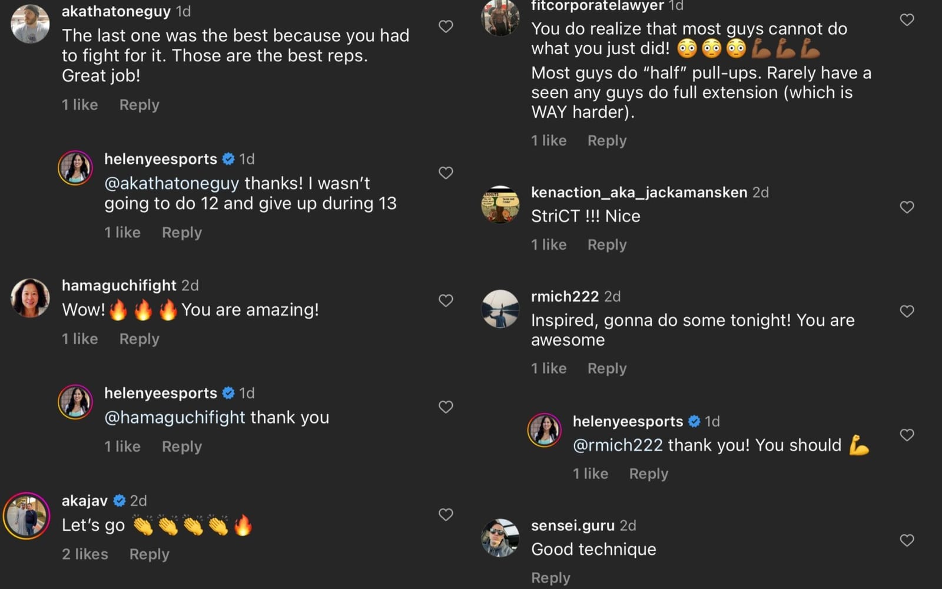Like hamaguchifight's 'Wow!' comment heart
Image resolution: width=942 pixels, height=589 pixels.
click(x=446, y=300)
